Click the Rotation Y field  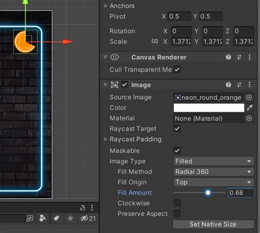[x=212, y=31]
